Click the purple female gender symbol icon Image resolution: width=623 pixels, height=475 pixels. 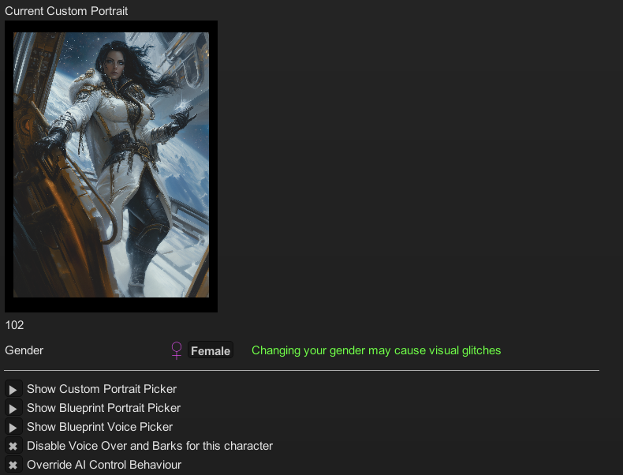pyautogui.click(x=177, y=350)
